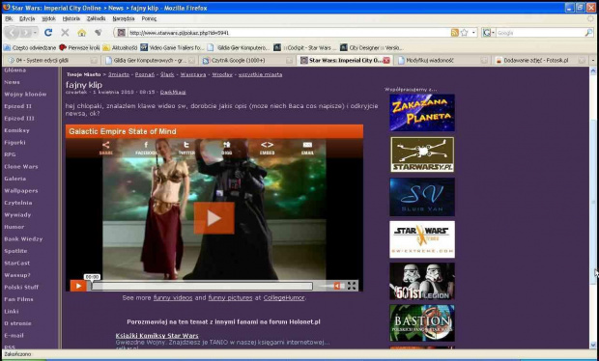Focus the Google search box
This screenshot has width=599, height=361.
coord(540,33)
